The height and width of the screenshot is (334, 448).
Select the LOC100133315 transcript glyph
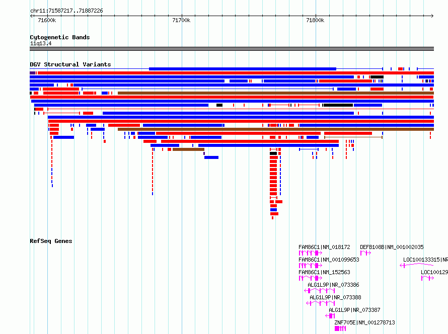(x=417, y=266)
